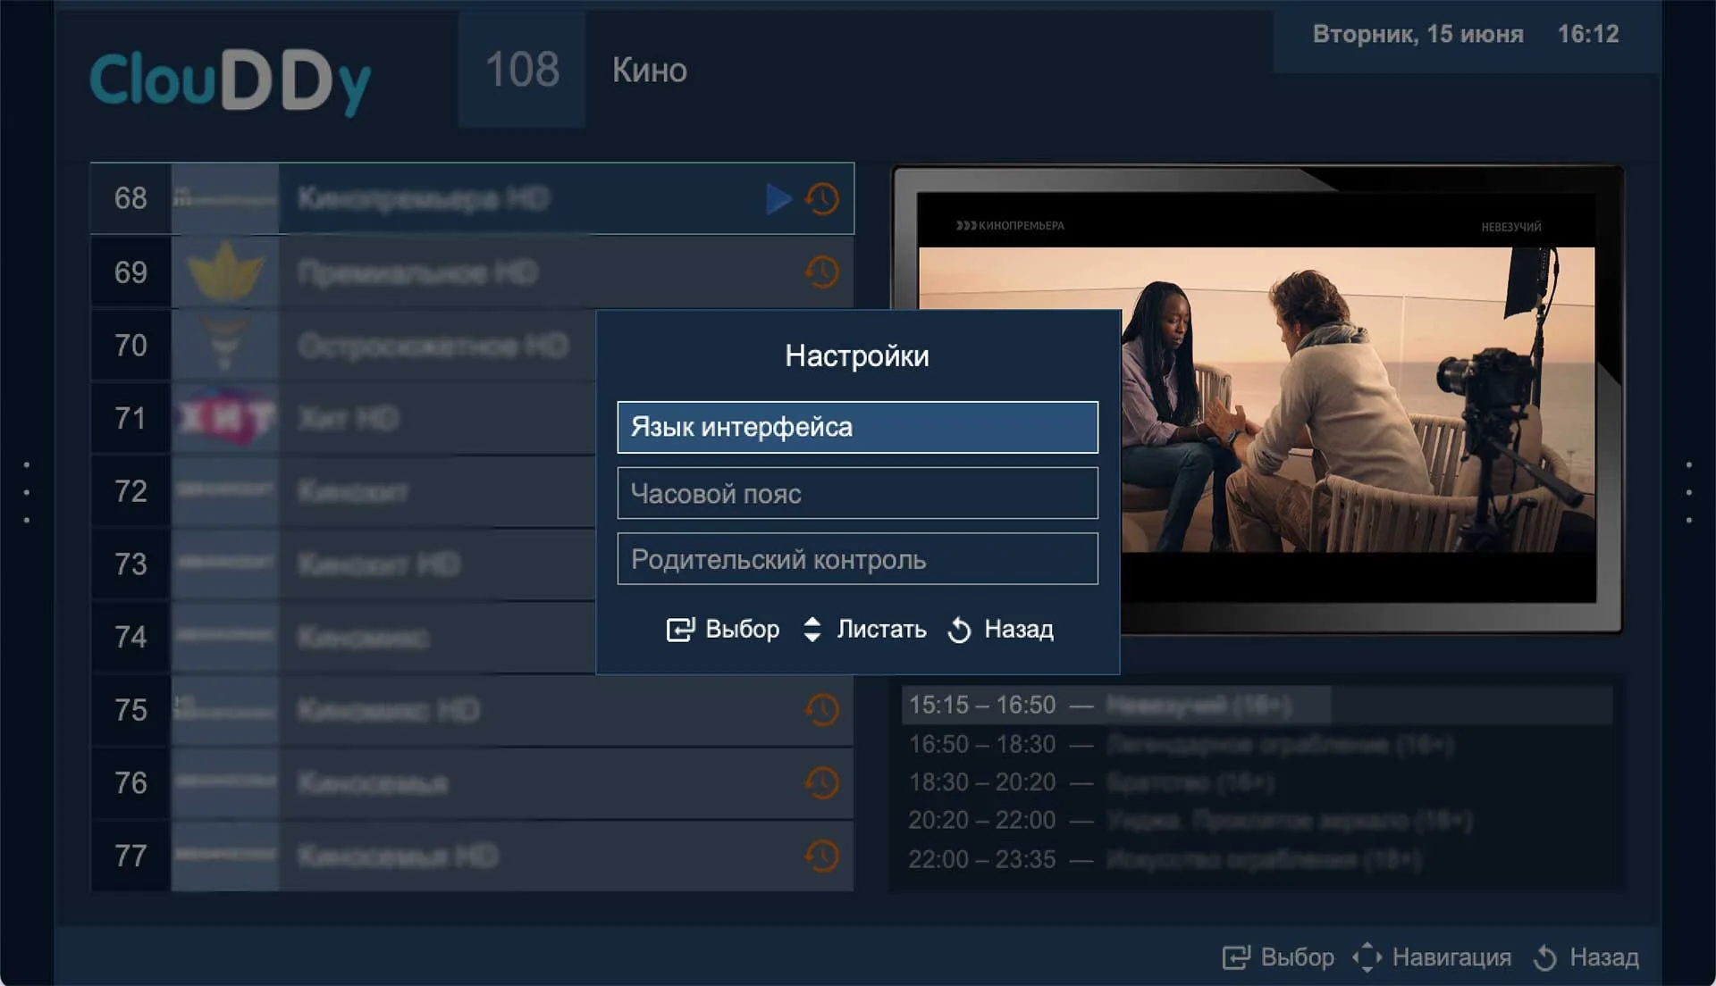Click the left side three-dots handle

(x=26, y=492)
